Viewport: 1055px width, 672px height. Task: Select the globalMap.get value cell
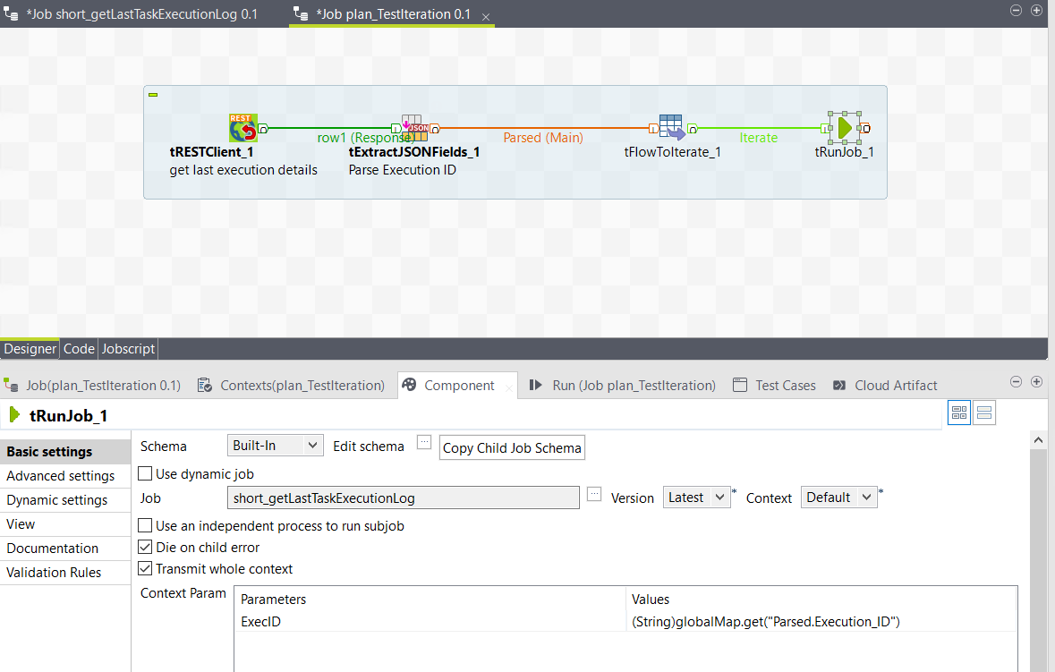click(x=821, y=622)
